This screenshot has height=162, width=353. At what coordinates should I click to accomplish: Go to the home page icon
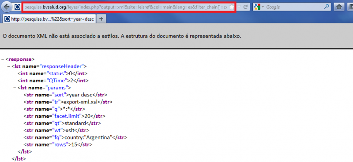pos(339,7)
